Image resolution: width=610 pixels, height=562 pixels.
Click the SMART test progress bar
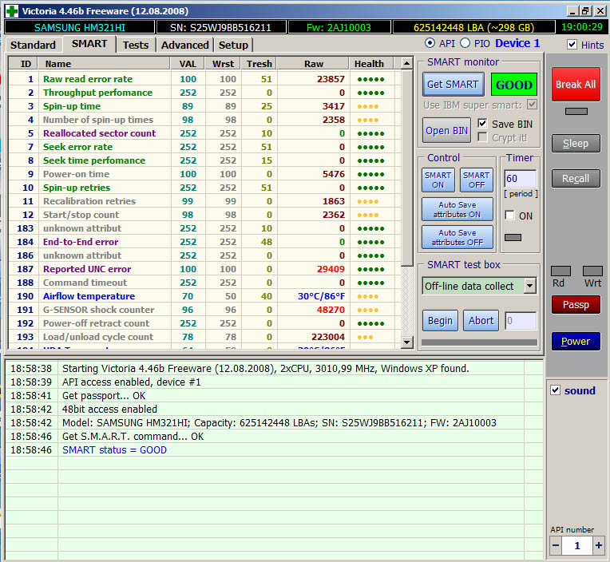(479, 342)
